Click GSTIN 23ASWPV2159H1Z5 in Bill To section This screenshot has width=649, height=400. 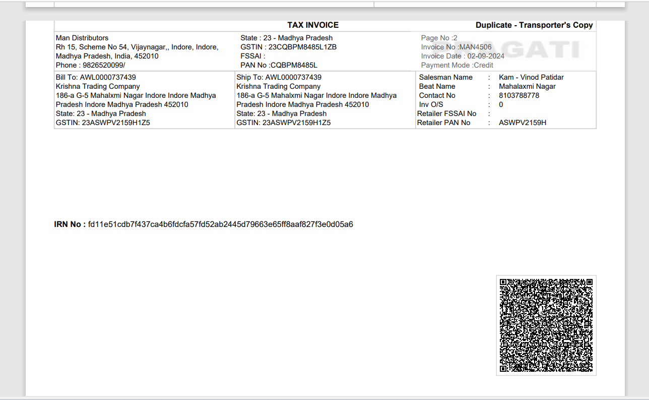tap(116, 123)
